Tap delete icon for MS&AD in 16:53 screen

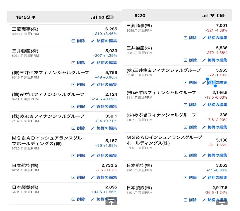(x=73, y=155)
